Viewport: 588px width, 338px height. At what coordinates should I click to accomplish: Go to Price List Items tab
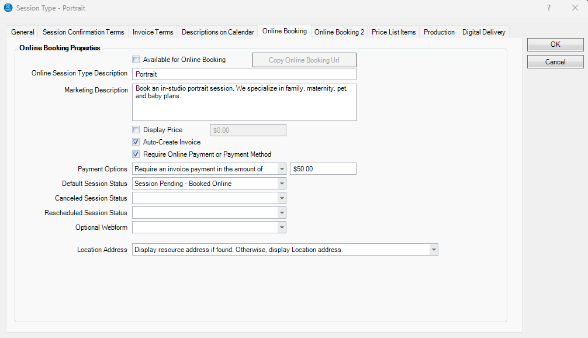tap(393, 32)
